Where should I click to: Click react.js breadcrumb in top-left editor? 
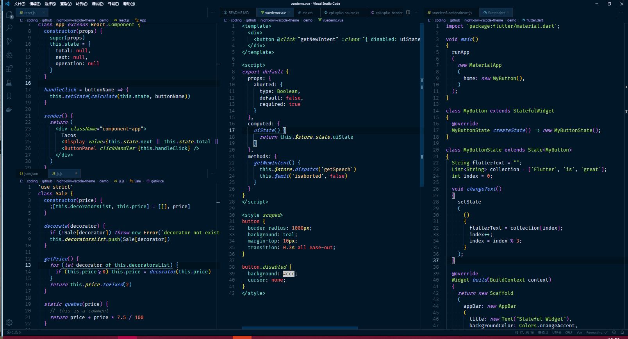[122, 20]
